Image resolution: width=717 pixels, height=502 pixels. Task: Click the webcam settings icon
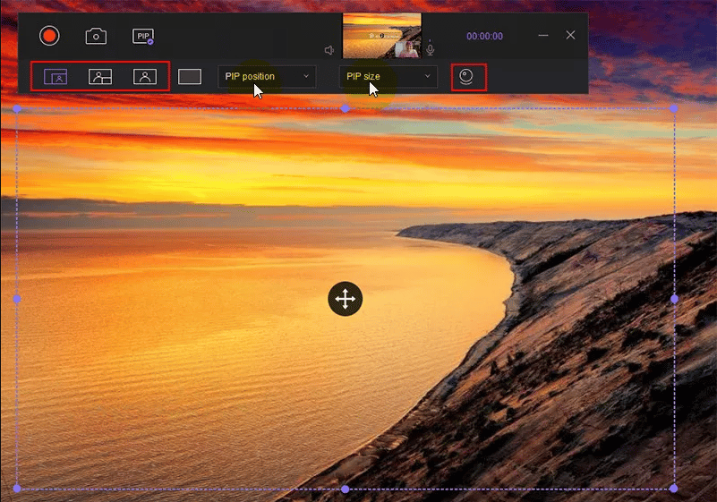click(x=466, y=77)
